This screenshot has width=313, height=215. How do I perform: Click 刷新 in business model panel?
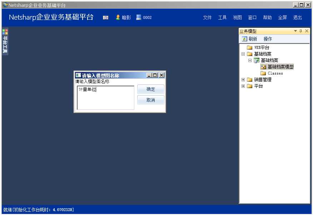[253, 39]
